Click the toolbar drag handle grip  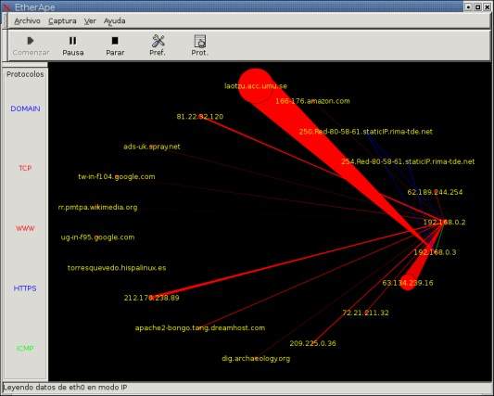5,45
